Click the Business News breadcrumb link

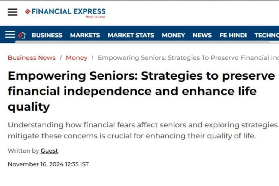pos(32,58)
